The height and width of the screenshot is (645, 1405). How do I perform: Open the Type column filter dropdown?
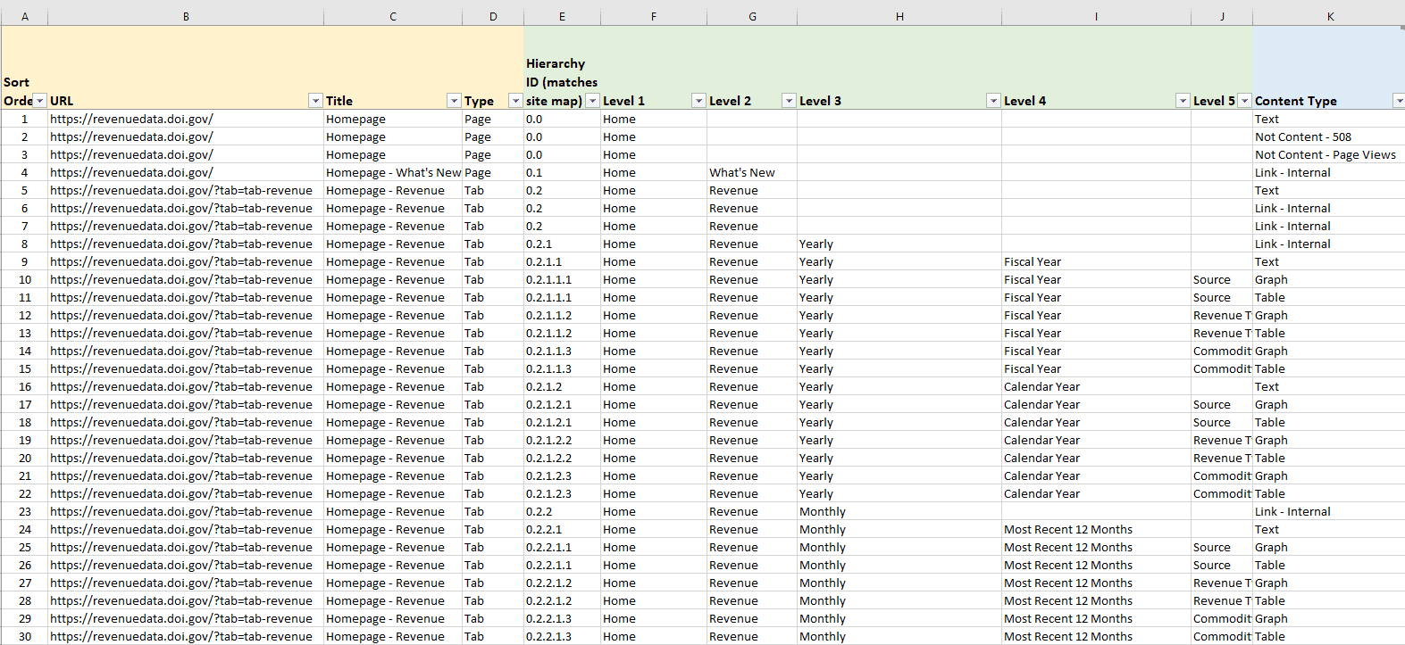pos(514,101)
